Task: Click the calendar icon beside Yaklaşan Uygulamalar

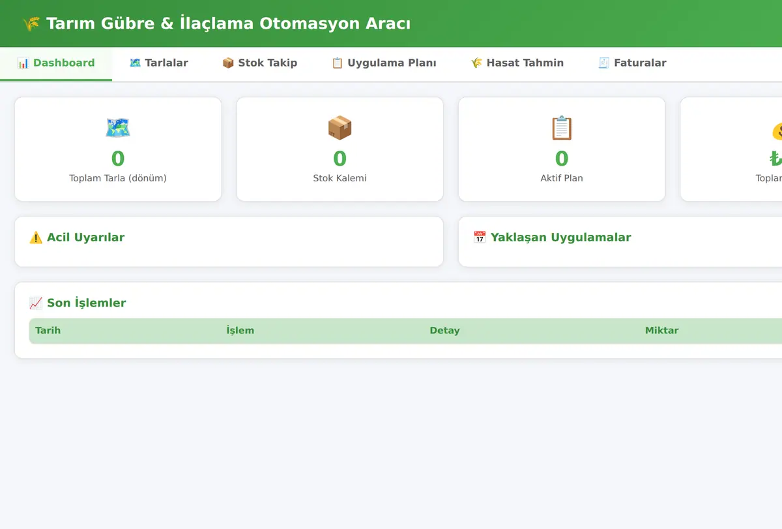Action: [x=480, y=237]
